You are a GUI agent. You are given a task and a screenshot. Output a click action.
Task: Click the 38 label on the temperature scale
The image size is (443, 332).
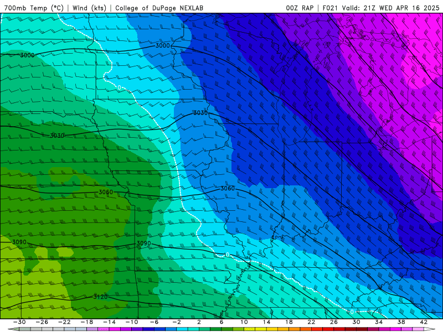pos(401,322)
